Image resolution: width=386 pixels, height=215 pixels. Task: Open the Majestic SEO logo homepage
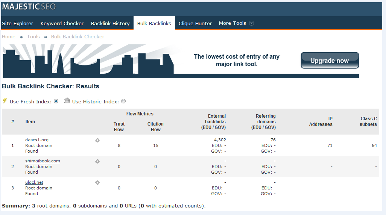[29, 7]
